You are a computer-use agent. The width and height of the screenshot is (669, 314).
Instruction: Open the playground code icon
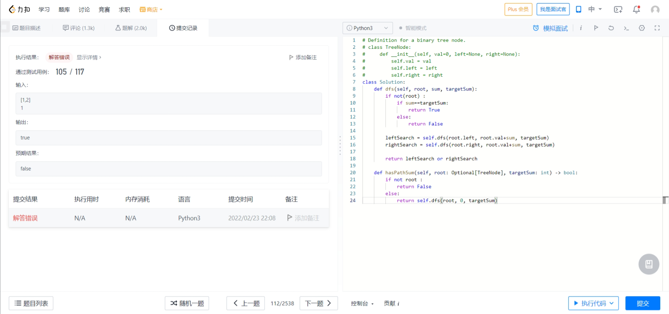tap(618, 10)
